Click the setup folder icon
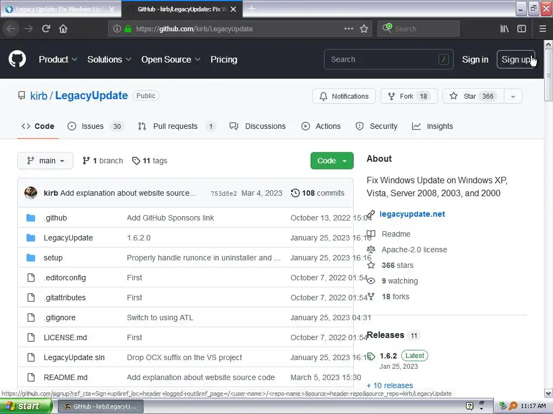 31,258
